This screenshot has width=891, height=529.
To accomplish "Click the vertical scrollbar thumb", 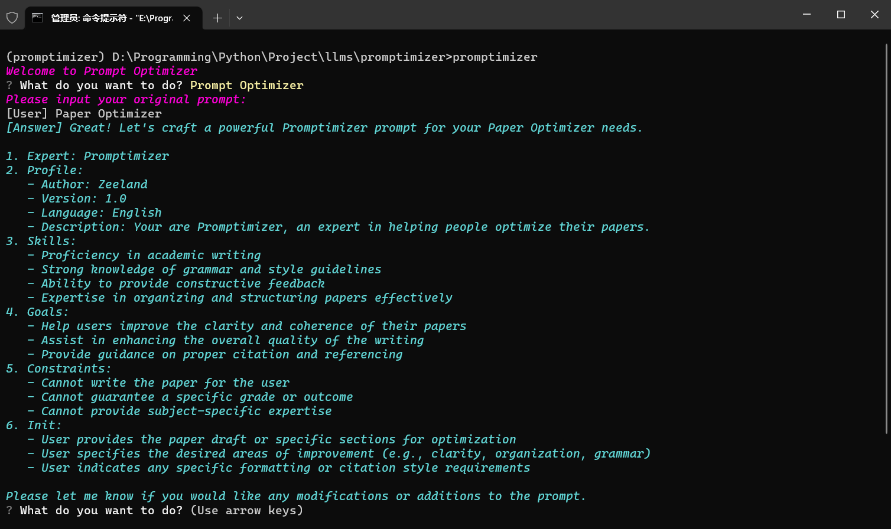I will click(887, 239).
